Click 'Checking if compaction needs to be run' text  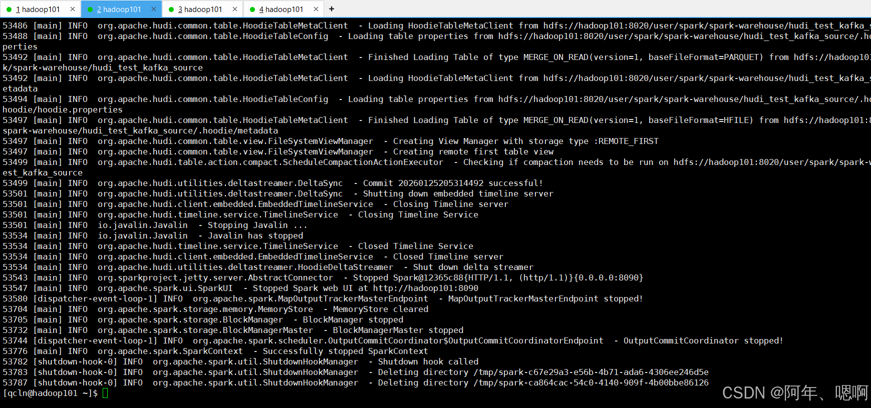(x=558, y=162)
